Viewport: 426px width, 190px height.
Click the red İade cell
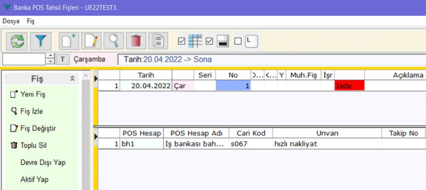click(x=349, y=85)
